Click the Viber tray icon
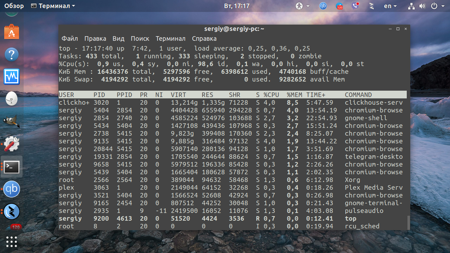This screenshot has height=253, width=450. pyautogui.click(x=355, y=6)
